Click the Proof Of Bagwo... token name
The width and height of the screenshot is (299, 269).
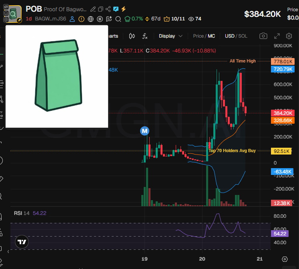(x=65, y=9)
